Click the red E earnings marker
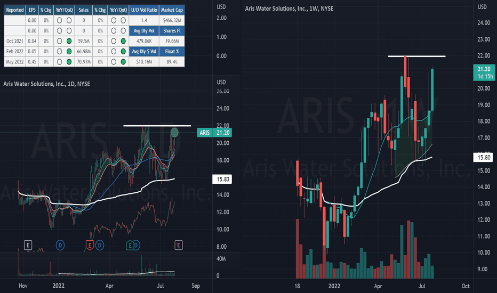 (x=90, y=245)
